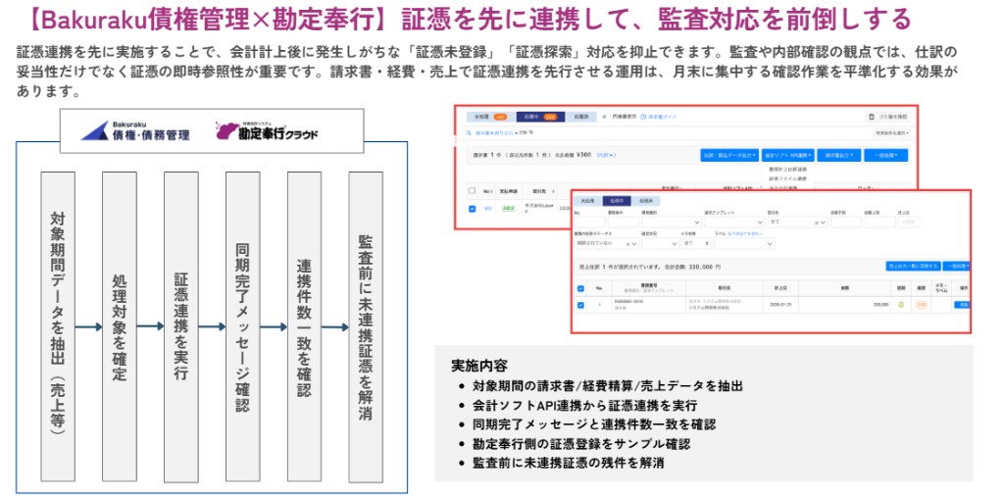Click the question mark guide icon
Viewport: 1004px width, 496px height.
coord(643,117)
